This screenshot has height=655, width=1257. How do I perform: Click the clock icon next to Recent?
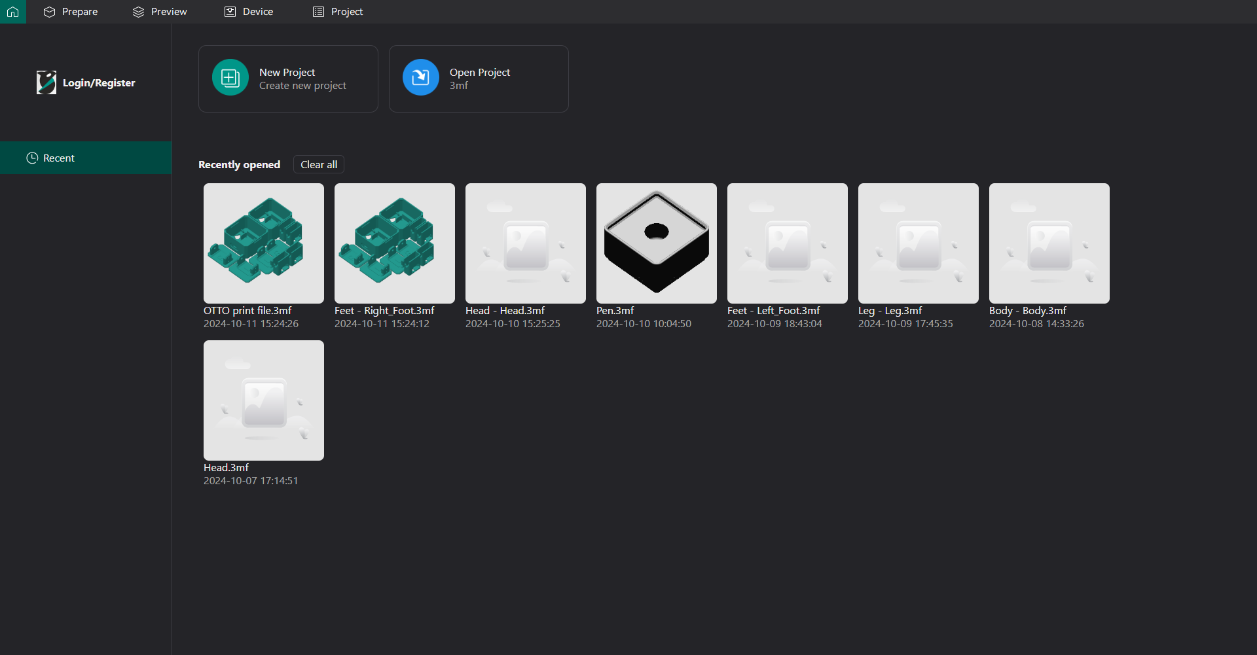click(32, 158)
